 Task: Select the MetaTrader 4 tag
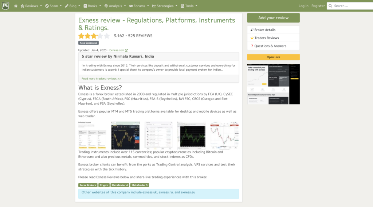pyautogui.click(x=120, y=185)
